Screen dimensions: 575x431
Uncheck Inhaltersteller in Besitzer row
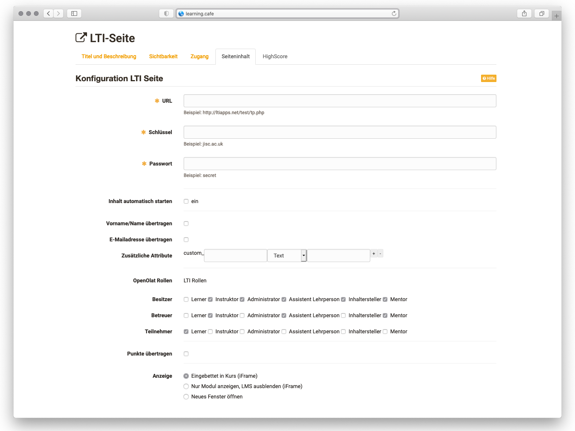[343, 299]
